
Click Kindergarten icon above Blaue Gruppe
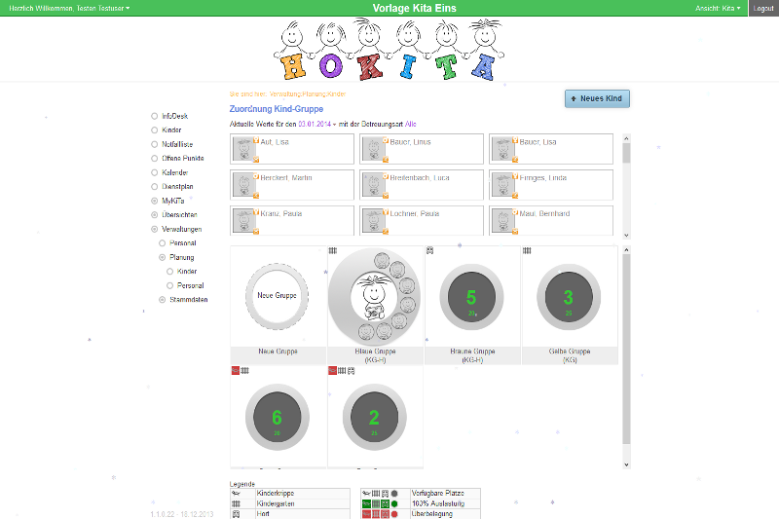pyautogui.click(x=333, y=251)
